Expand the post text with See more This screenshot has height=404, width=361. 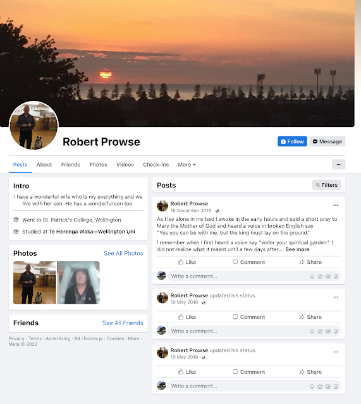pyautogui.click(x=297, y=249)
